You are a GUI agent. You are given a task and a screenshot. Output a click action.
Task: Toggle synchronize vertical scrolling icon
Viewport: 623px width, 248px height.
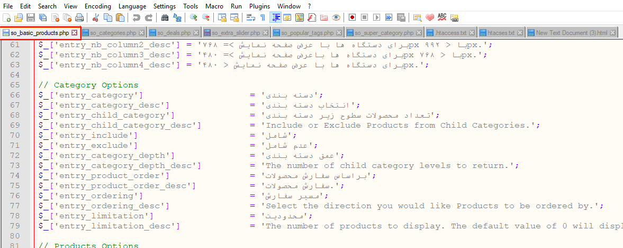click(x=222, y=17)
